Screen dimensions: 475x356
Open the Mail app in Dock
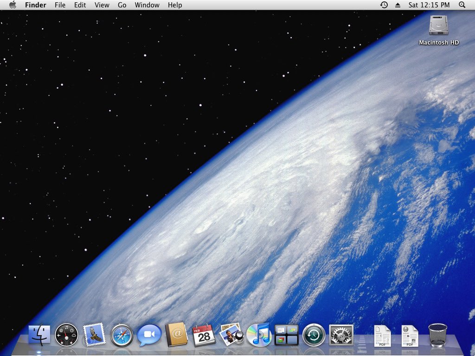94,335
